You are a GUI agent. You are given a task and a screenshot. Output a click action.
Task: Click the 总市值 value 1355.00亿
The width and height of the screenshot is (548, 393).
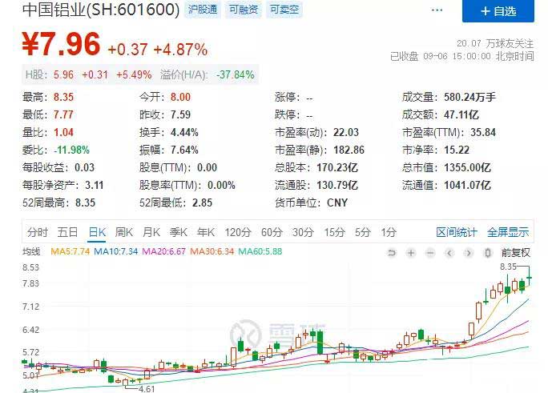click(467, 167)
